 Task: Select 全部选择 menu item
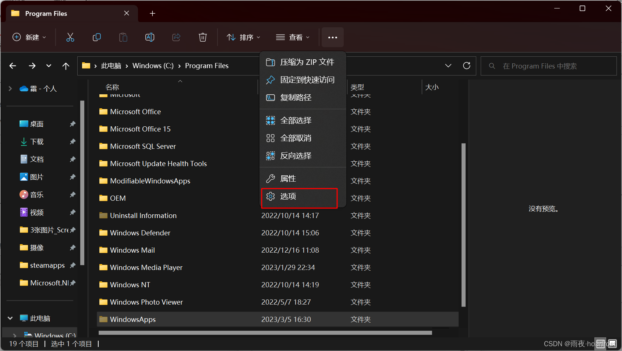click(x=303, y=120)
